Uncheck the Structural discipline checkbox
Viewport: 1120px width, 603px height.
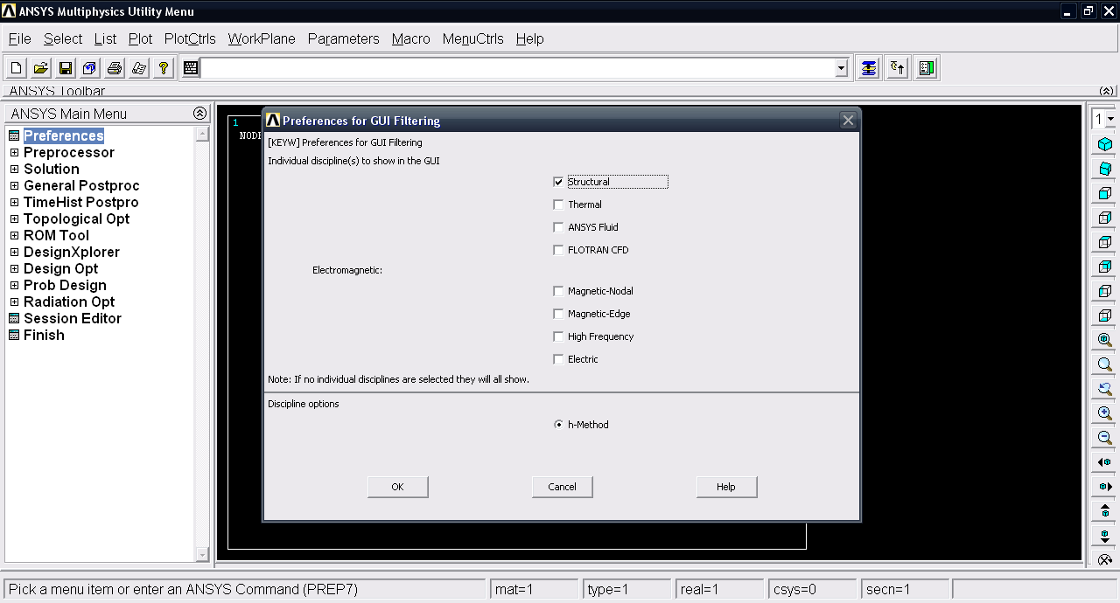tap(558, 182)
